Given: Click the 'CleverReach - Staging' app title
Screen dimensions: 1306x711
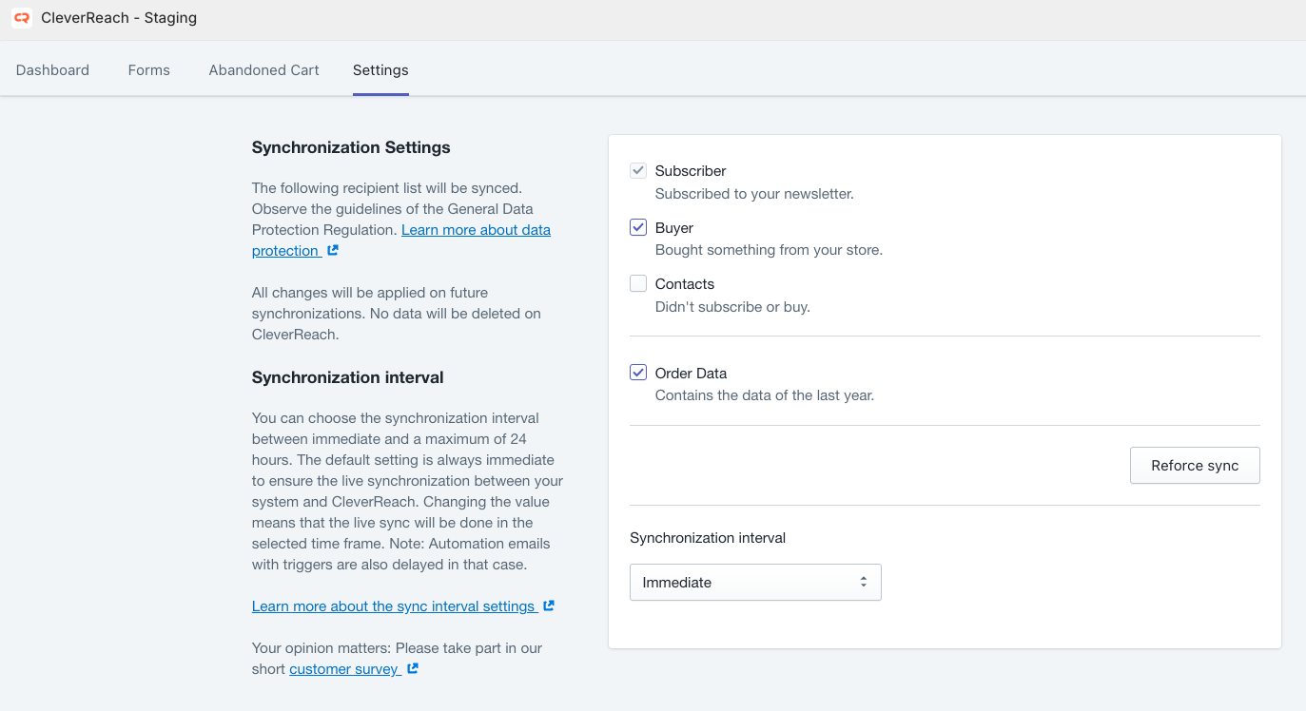Looking at the screenshot, I should click(119, 18).
